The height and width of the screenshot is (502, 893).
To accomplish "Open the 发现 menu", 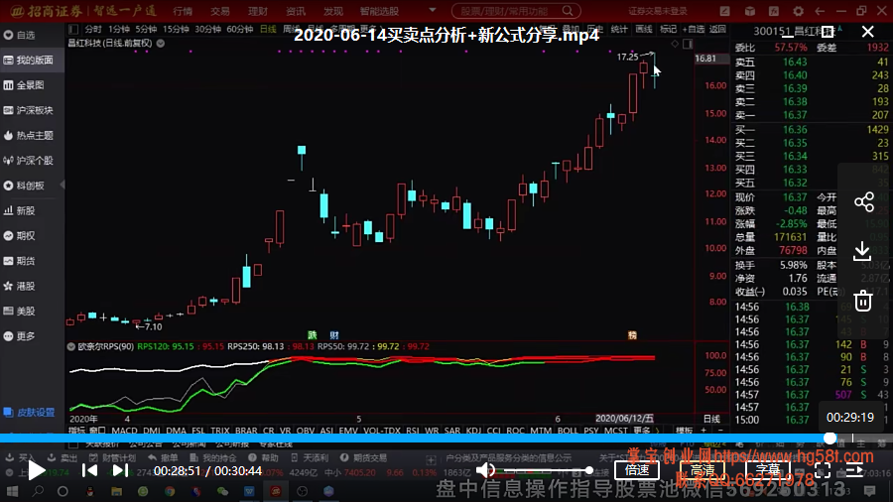I will click(333, 11).
